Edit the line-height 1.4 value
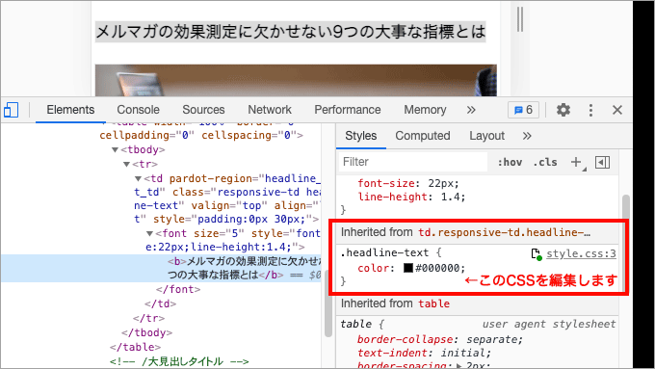This screenshot has height=369, width=655. click(x=451, y=197)
